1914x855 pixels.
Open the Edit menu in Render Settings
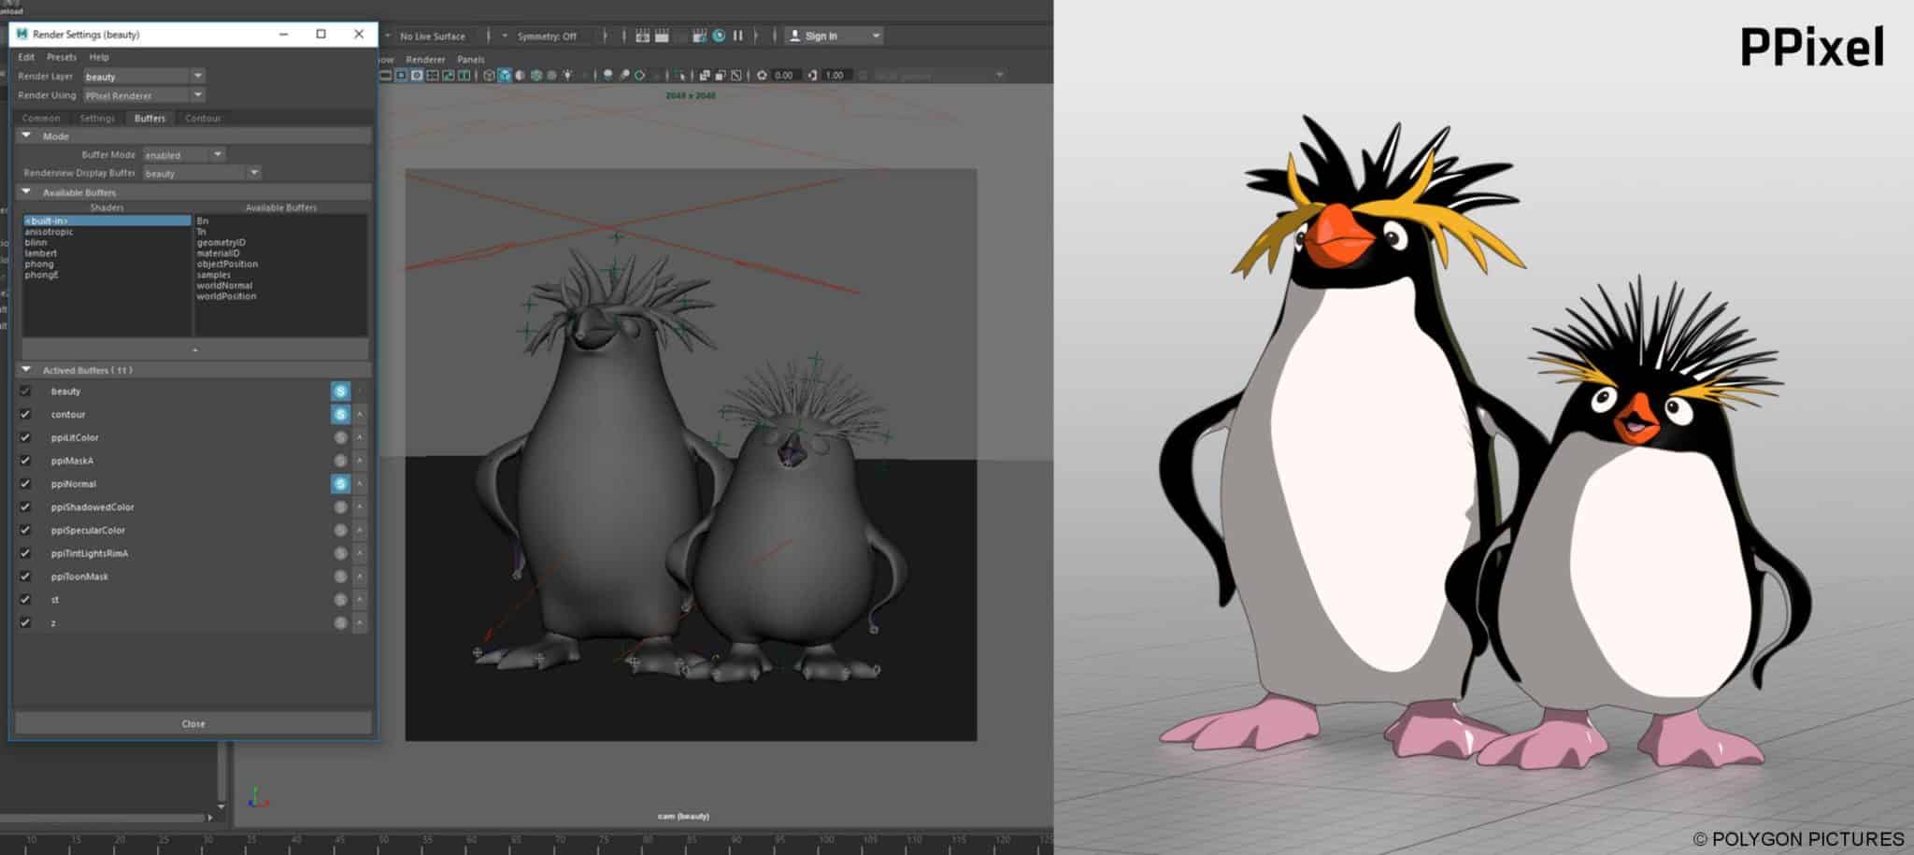(x=26, y=57)
